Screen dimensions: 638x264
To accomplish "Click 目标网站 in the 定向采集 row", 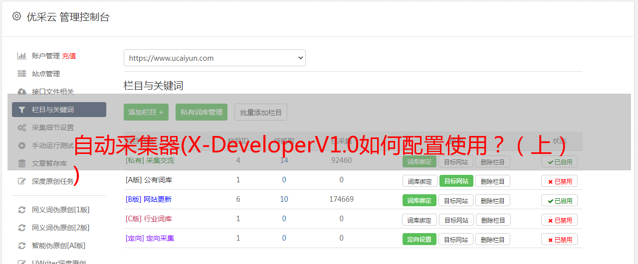I will coord(456,239).
